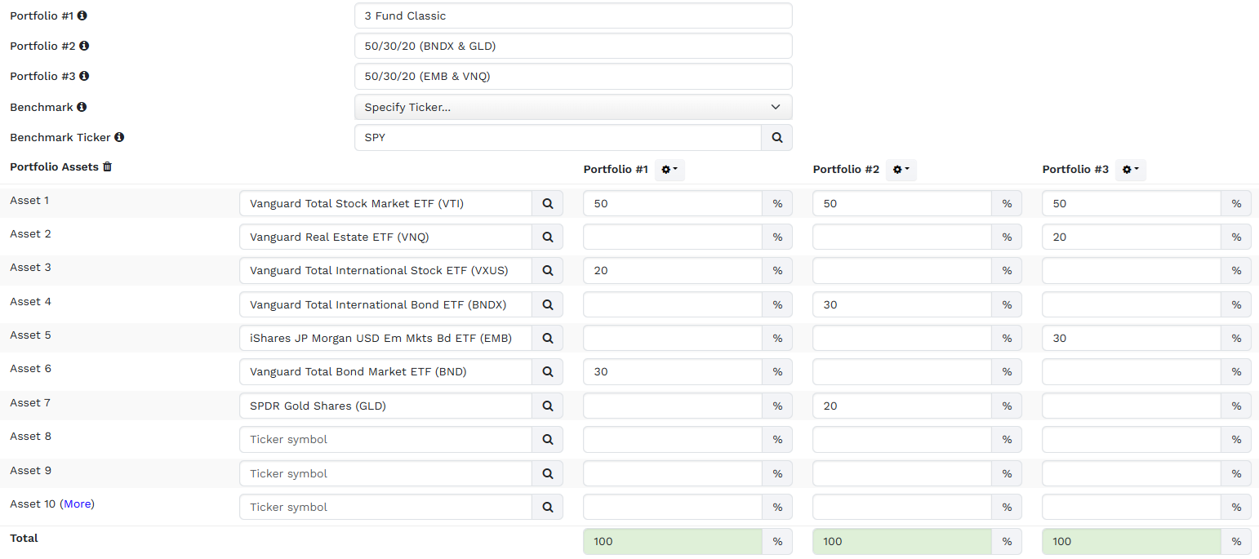This screenshot has width=1259, height=559.
Task: Click the info icon next to Portfolio #1
Action: click(x=82, y=16)
